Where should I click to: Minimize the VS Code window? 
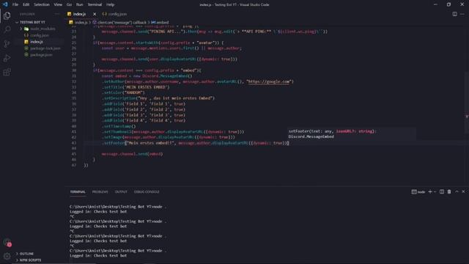click(x=435, y=4)
